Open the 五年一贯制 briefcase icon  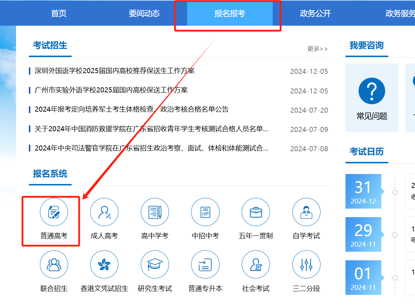coord(256,212)
